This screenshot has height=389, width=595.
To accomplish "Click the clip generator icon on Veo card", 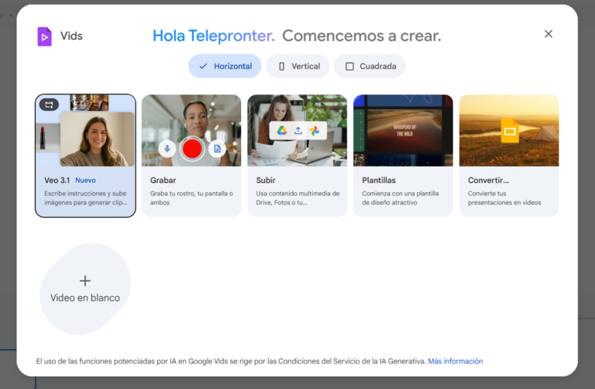I will 49,105.
